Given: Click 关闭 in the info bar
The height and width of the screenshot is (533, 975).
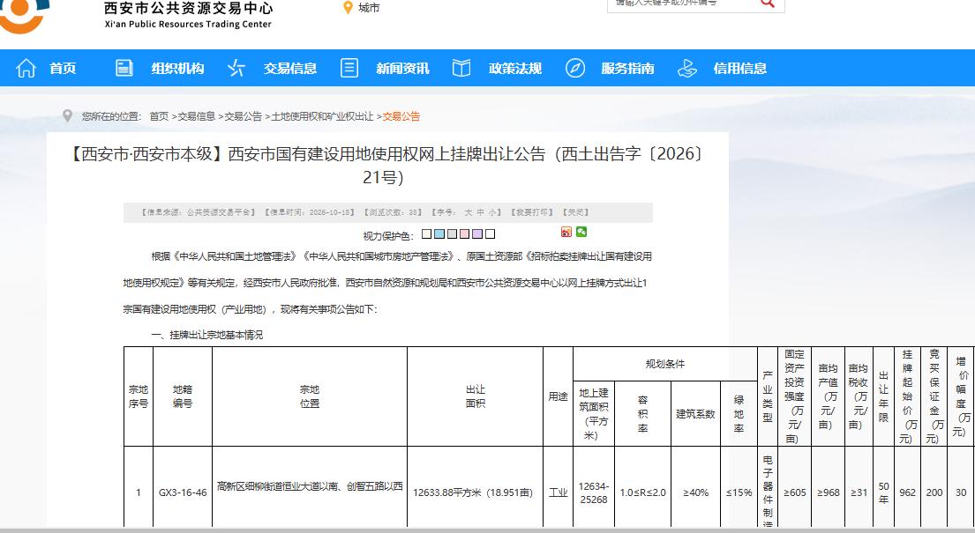Looking at the screenshot, I should tap(576, 212).
